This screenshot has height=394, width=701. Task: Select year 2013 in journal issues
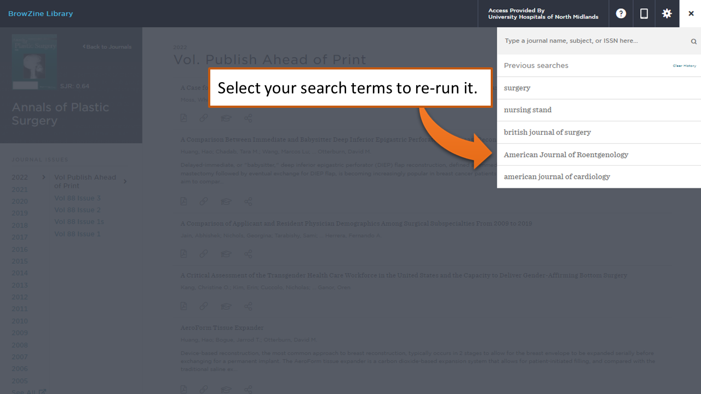click(x=20, y=285)
